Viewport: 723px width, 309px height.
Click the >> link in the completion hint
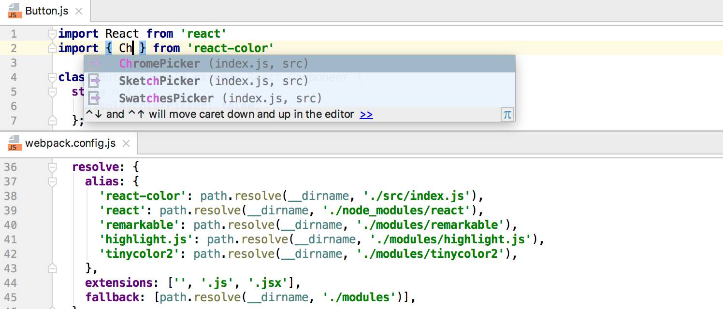(x=366, y=114)
